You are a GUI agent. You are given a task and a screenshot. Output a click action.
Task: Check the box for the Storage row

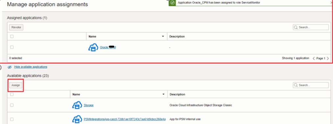click(12, 105)
